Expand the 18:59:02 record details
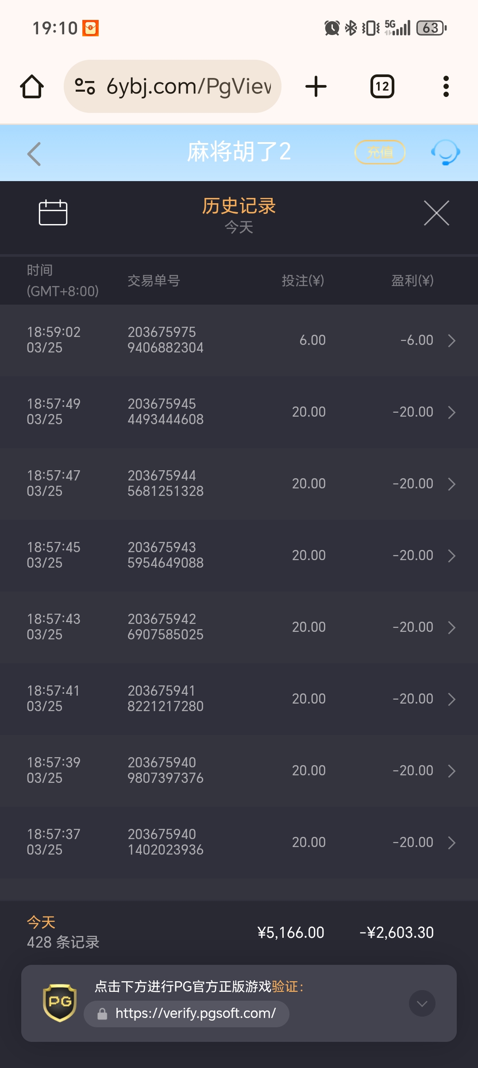 pyautogui.click(x=451, y=341)
